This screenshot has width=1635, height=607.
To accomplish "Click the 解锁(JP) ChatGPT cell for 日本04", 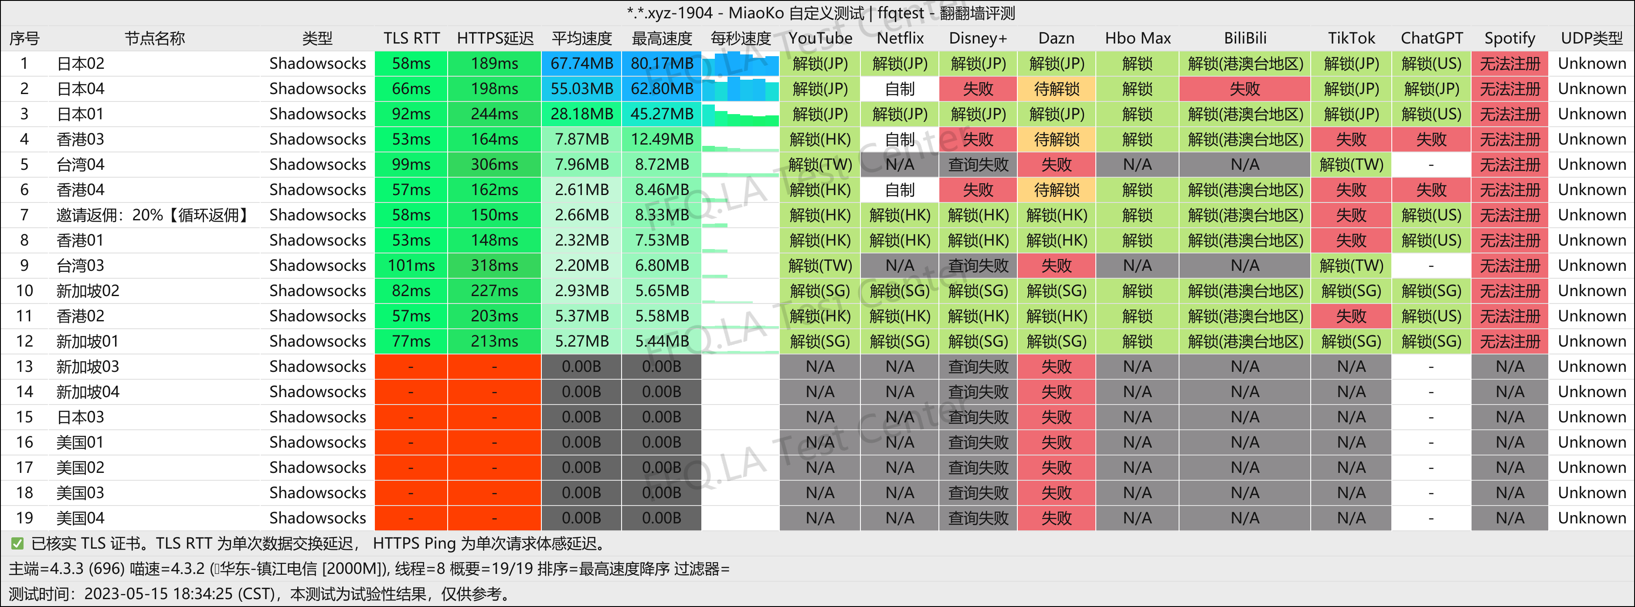I will [1431, 89].
